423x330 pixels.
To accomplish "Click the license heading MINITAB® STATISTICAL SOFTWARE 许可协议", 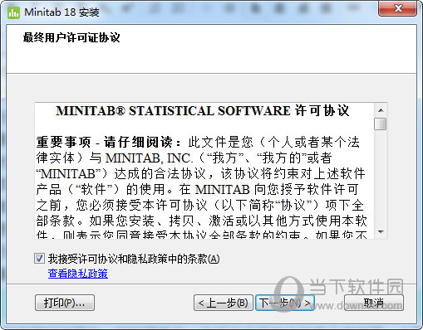I will pyautogui.click(x=202, y=110).
